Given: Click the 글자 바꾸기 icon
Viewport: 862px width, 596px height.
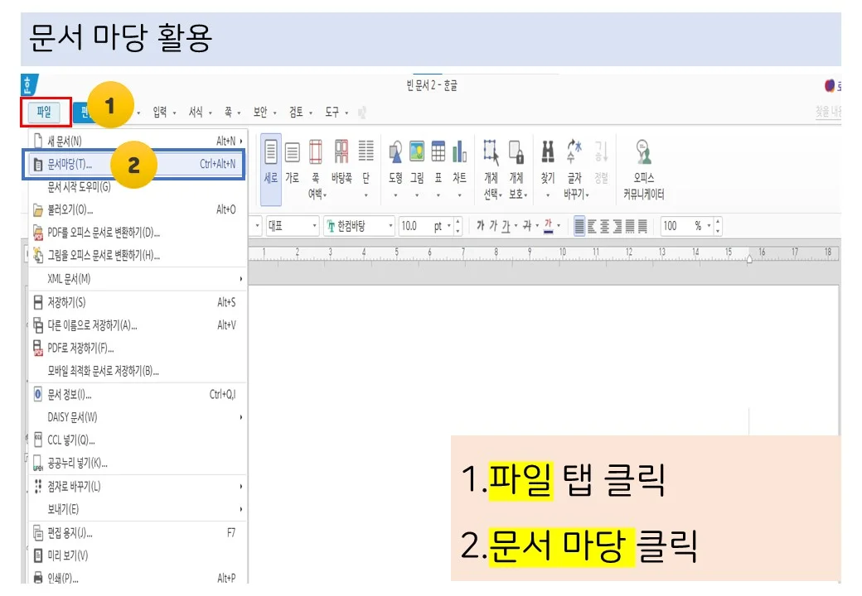Looking at the screenshot, I should (x=575, y=168).
